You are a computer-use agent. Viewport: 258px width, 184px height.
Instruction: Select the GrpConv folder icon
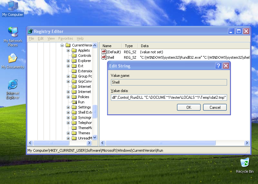point(74,81)
